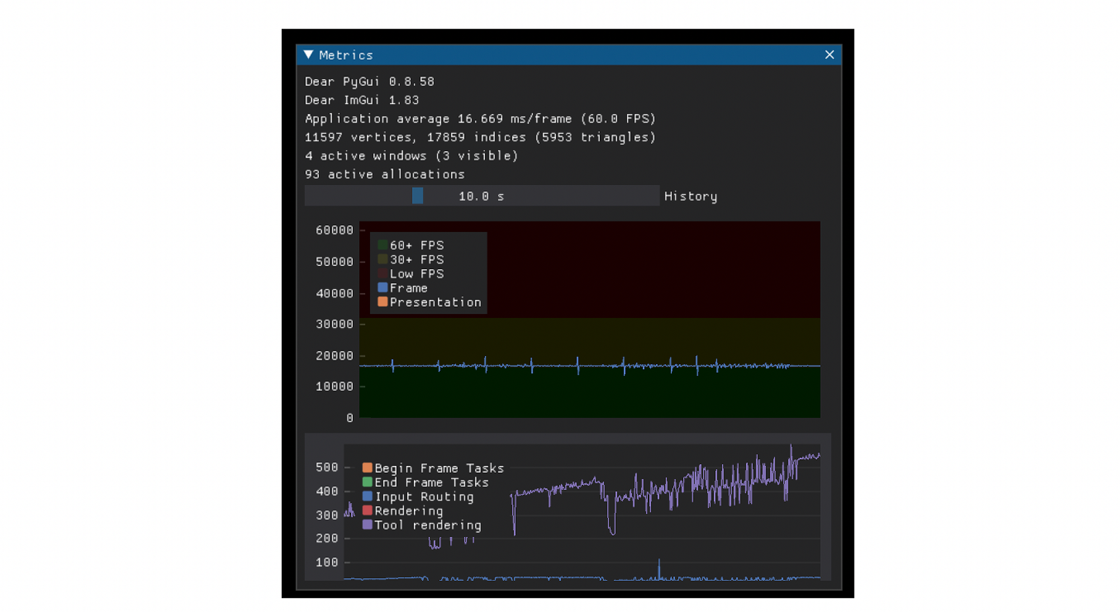The image size is (1120, 612).
Task: Collapse the Metrics window using the triangle arrow
Action: point(309,55)
